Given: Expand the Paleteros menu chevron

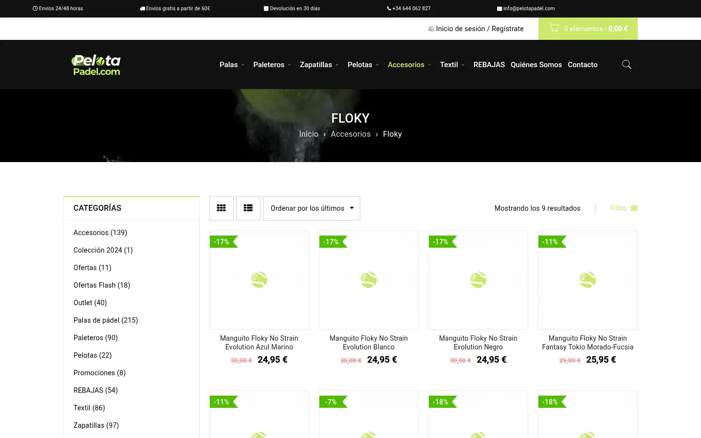Looking at the screenshot, I should (x=289, y=65).
